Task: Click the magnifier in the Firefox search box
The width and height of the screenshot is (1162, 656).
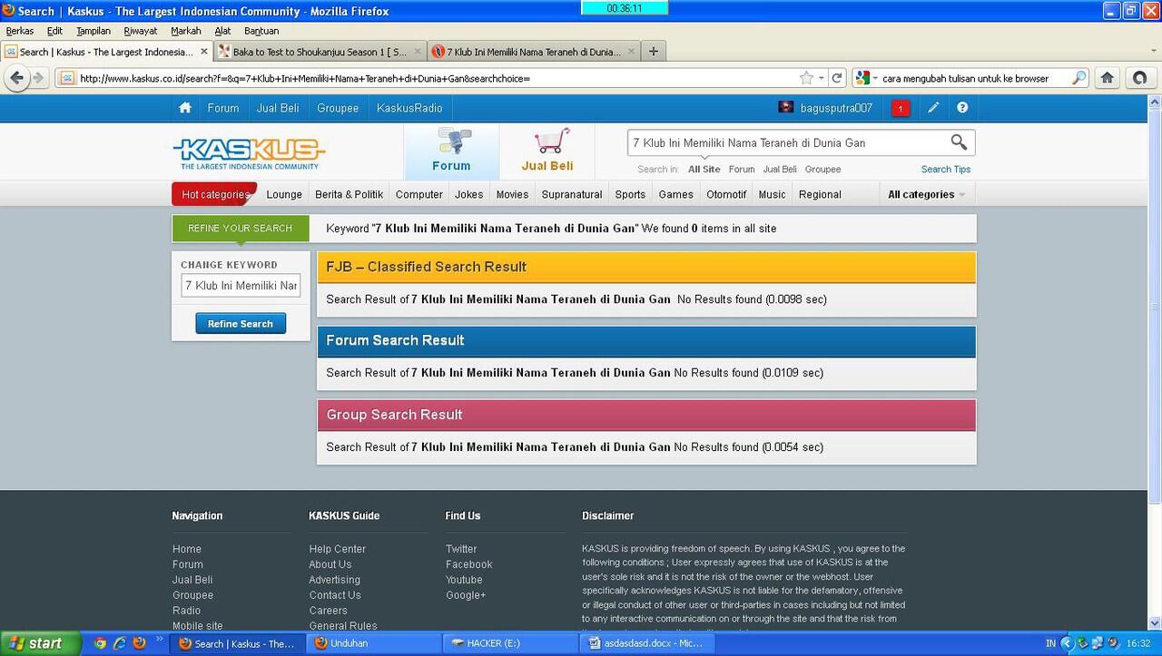Action: coord(1078,78)
